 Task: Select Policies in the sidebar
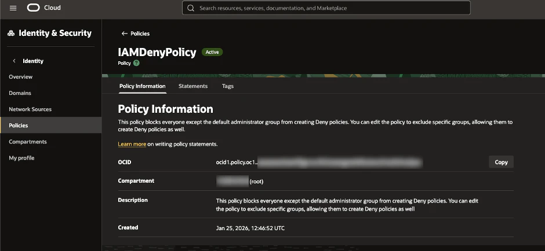51,125
